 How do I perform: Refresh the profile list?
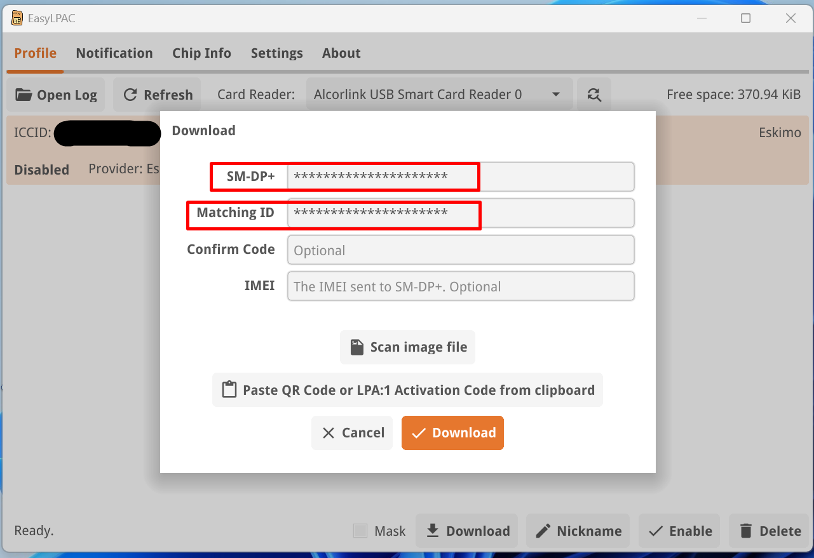157,95
